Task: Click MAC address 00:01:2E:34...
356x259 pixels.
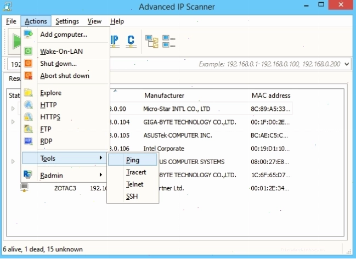Action: (270, 188)
